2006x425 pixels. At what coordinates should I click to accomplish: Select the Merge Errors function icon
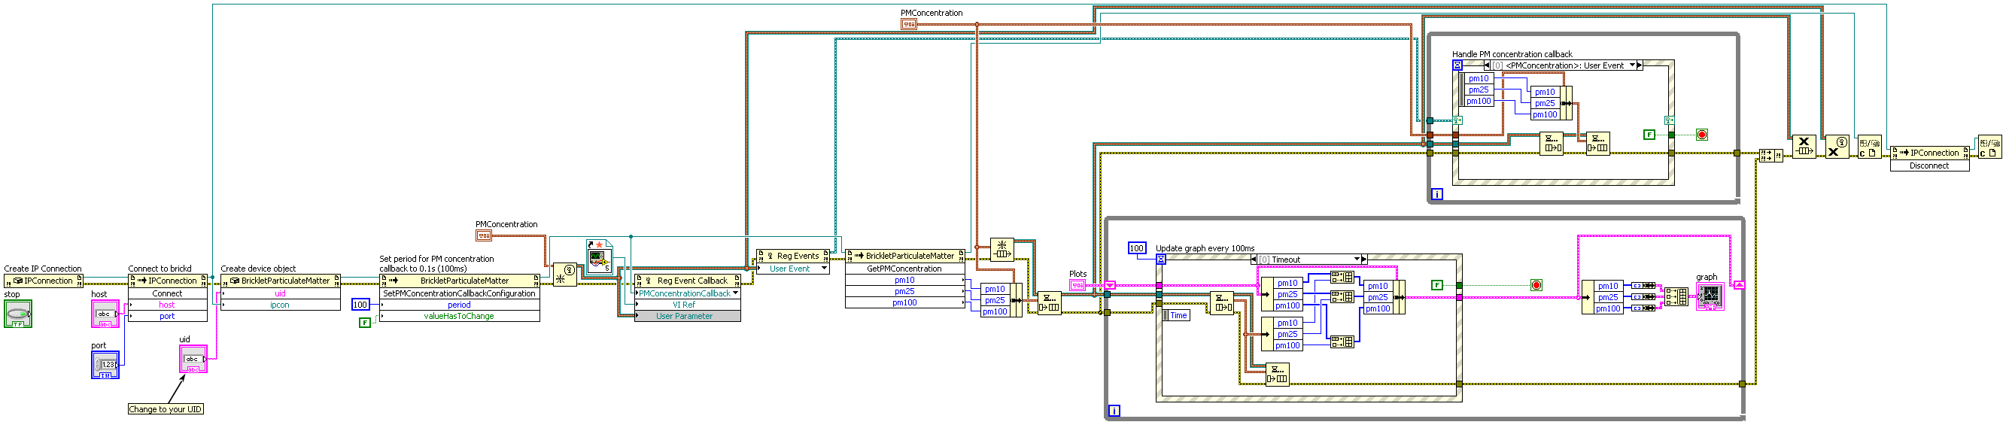tap(1770, 156)
